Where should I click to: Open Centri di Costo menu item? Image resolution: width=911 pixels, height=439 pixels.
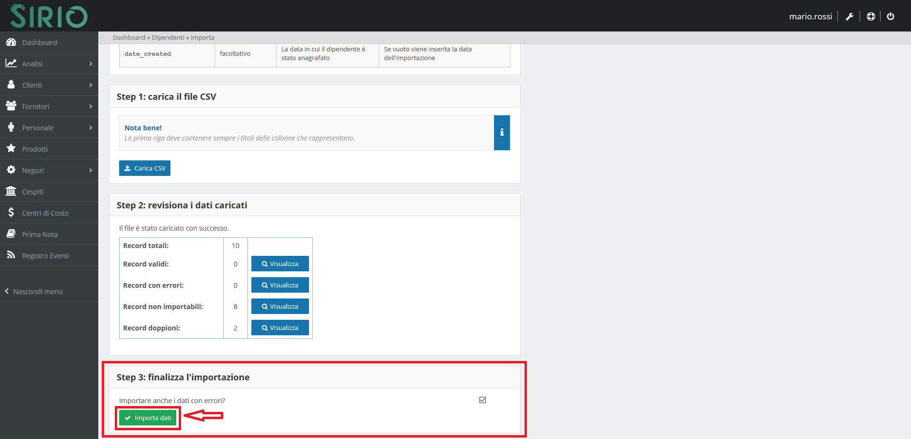tap(45, 213)
